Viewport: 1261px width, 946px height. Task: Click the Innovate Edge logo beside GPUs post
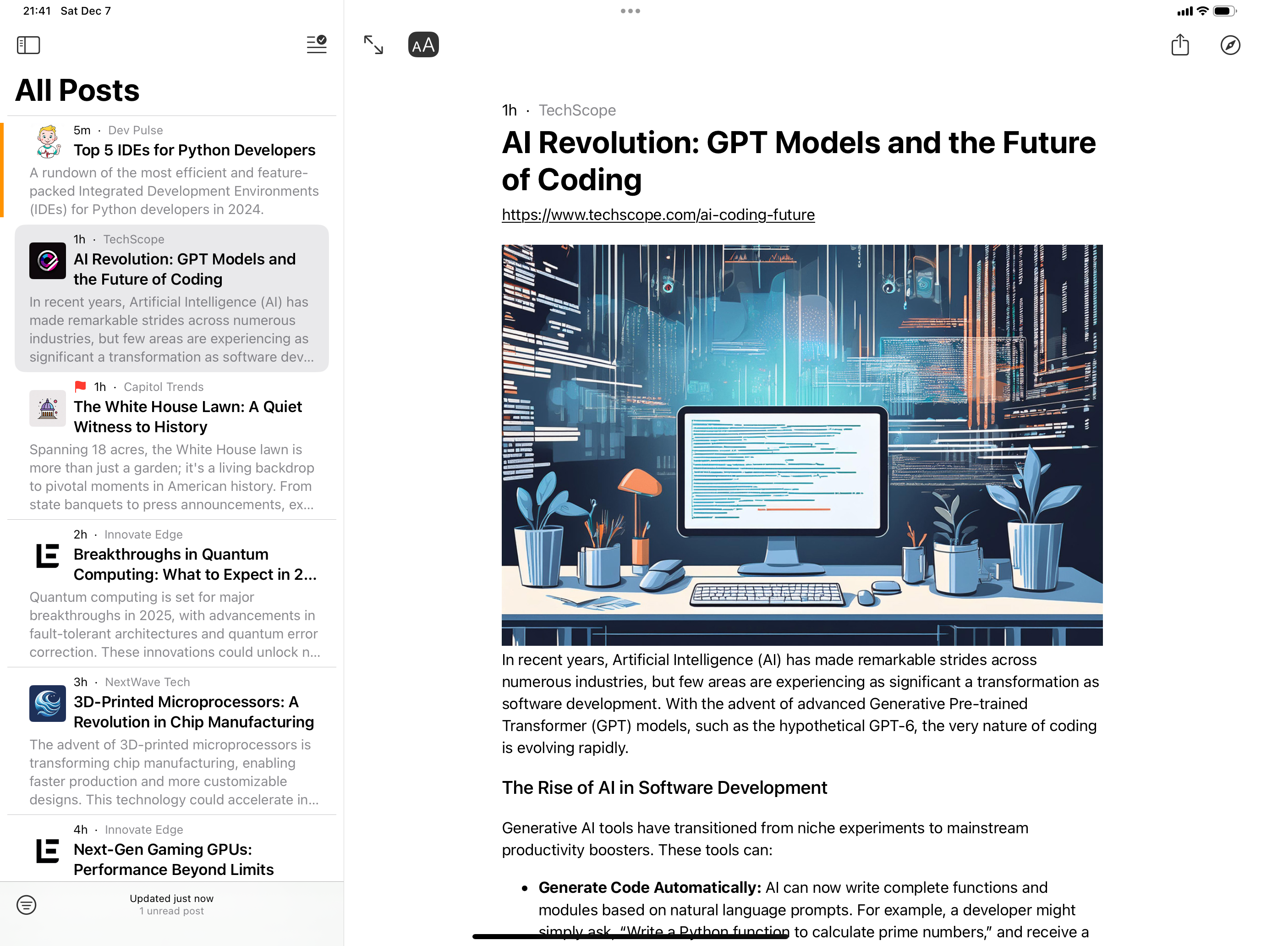pos(48,851)
